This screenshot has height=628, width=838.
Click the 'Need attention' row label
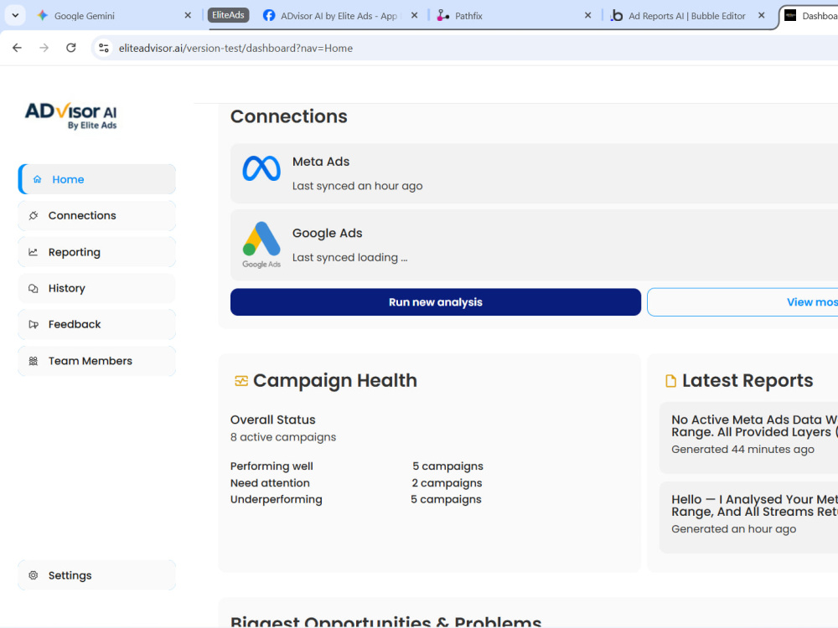point(270,483)
